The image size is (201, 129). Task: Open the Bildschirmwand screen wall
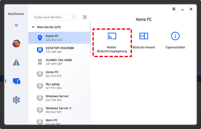coord(144,40)
